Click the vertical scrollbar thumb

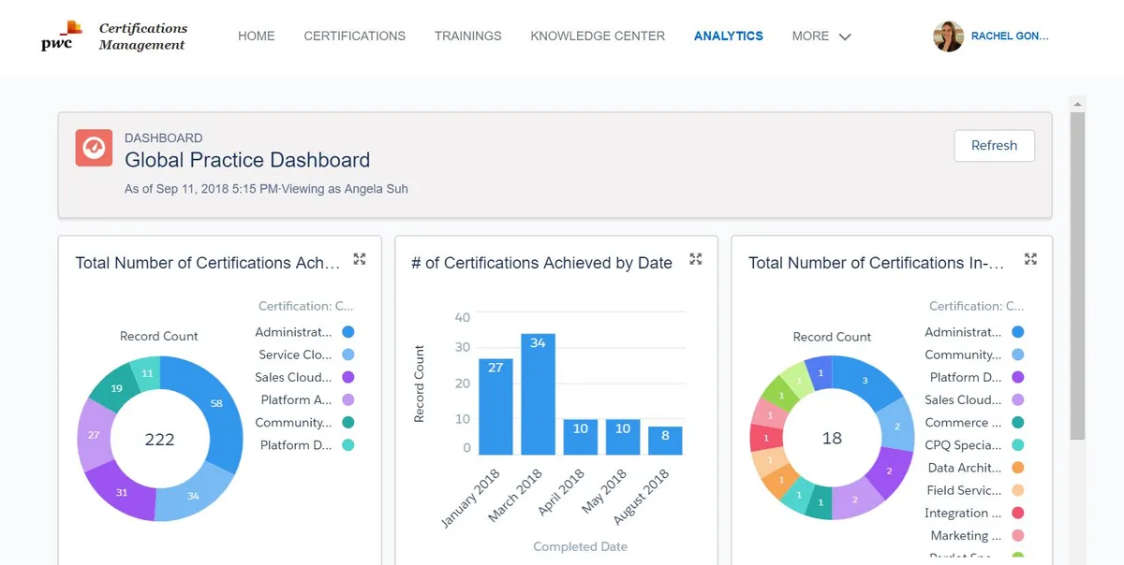point(1077,275)
